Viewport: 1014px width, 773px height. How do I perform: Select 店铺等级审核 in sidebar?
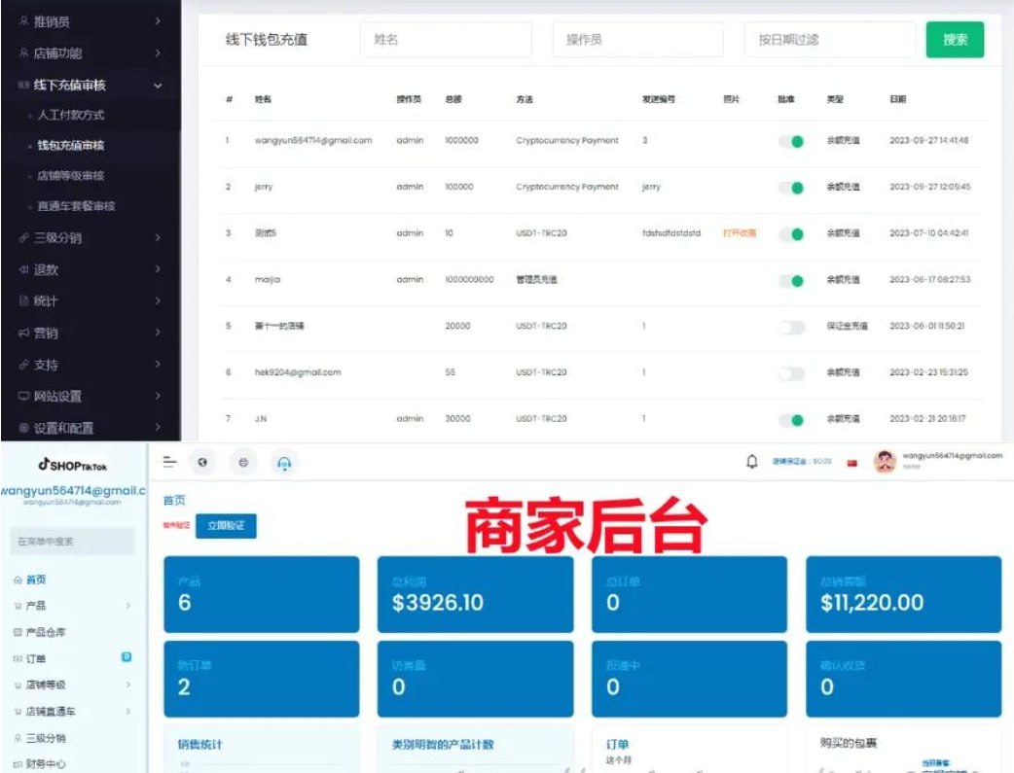coord(71,176)
